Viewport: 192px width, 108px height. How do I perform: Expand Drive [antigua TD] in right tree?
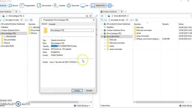[x=102, y=33]
